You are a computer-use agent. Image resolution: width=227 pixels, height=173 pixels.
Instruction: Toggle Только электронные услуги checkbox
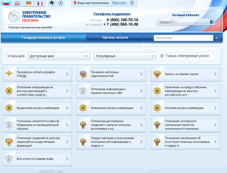(162, 56)
